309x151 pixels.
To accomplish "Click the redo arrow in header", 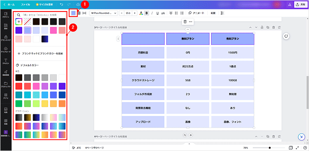I will pos(69,4).
